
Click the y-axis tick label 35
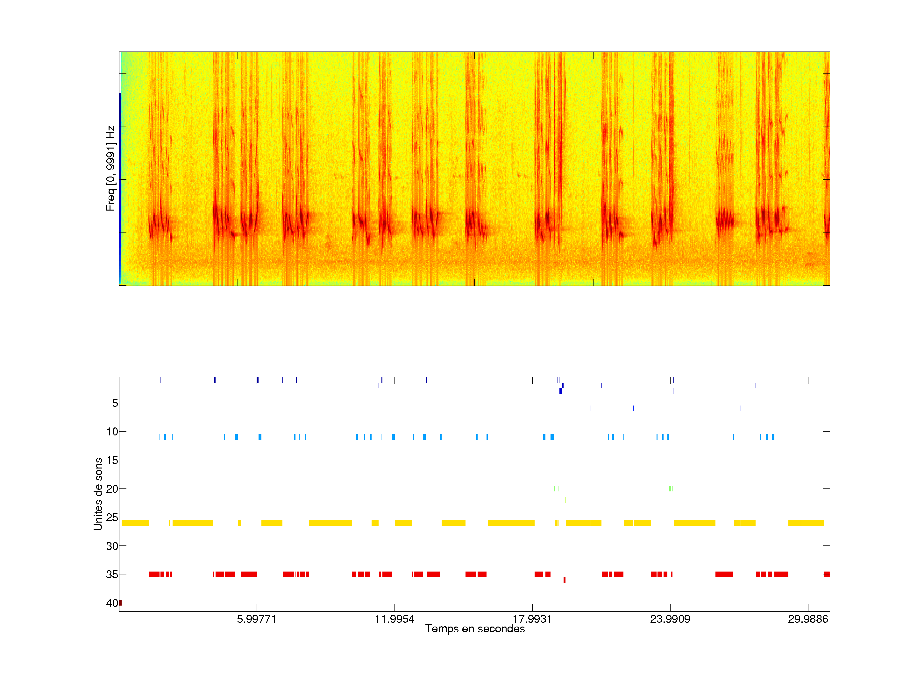coord(112,574)
